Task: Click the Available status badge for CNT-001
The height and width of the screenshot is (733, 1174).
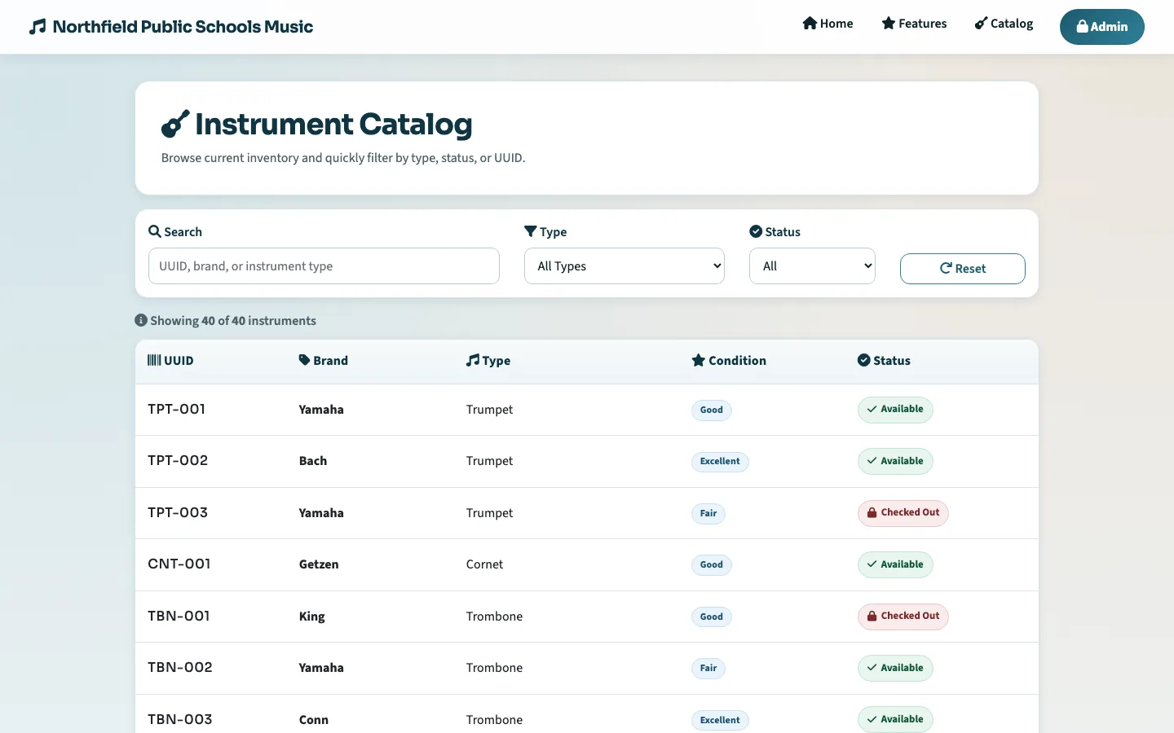Action: coord(895,564)
